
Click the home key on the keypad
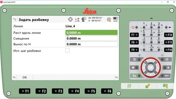tap(134, 68)
